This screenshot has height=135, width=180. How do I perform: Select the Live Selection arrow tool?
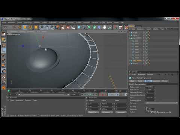tap(15, 27)
